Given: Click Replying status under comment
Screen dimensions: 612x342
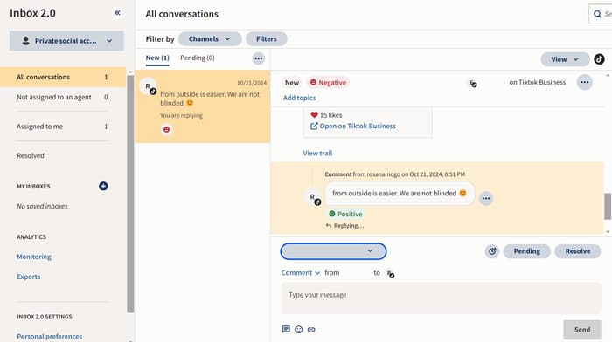Looking at the screenshot, I should [x=345, y=226].
